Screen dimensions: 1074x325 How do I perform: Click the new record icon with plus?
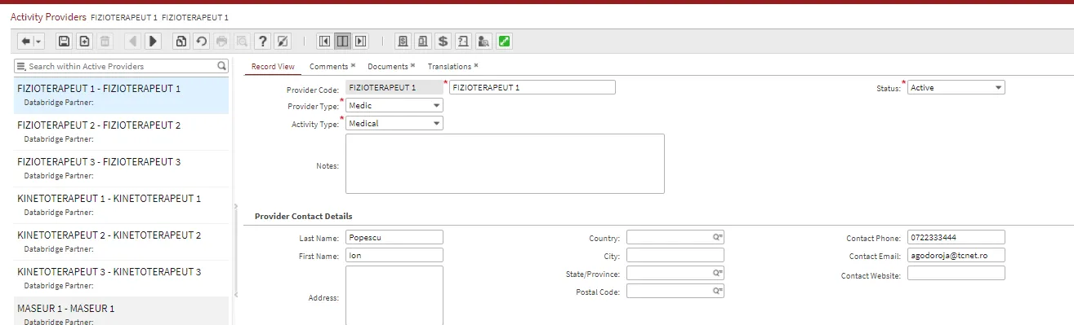[84, 41]
